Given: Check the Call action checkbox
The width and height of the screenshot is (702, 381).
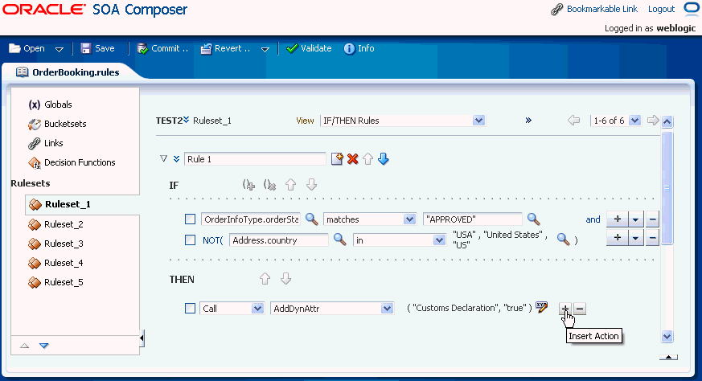Looking at the screenshot, I should 191,309.
